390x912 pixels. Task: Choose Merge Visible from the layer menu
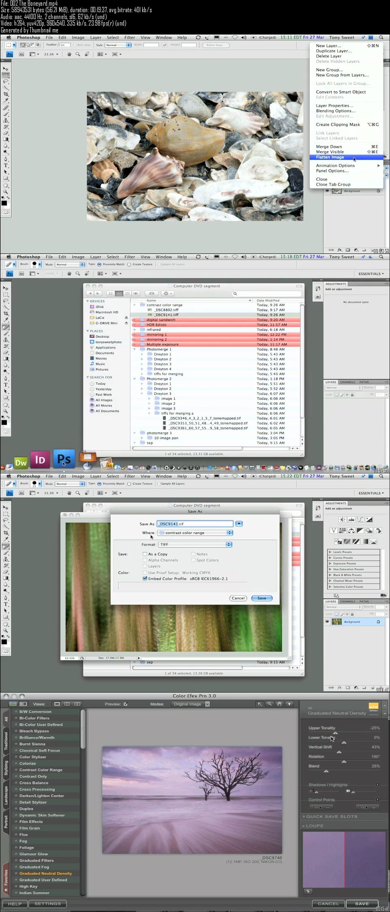pos(346,152)
